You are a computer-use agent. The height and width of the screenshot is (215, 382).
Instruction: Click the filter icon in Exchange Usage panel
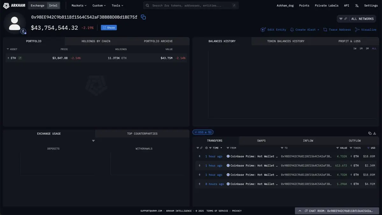point(93,141)
